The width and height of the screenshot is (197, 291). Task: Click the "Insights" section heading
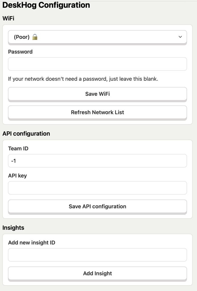(x=13, y=228)
